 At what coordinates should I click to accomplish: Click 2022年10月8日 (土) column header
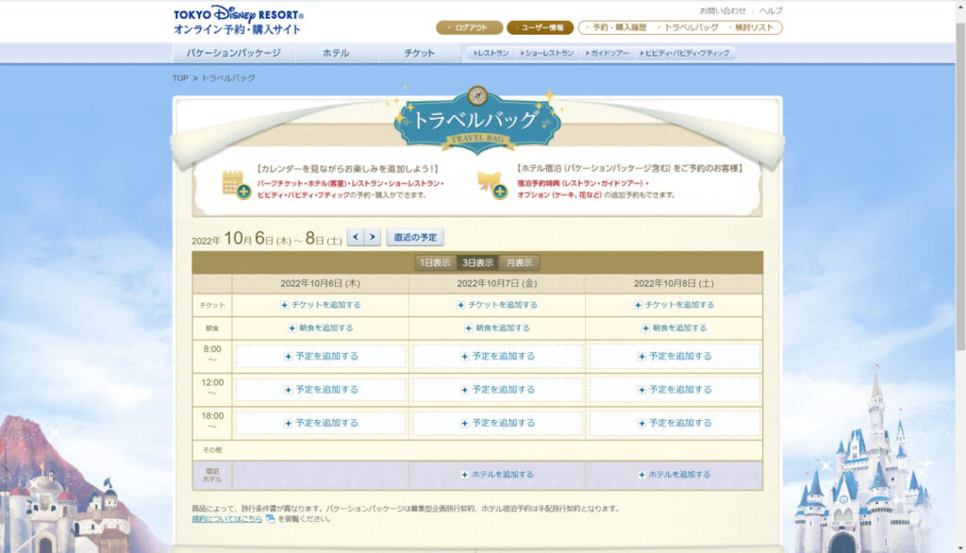pos(674,284)
